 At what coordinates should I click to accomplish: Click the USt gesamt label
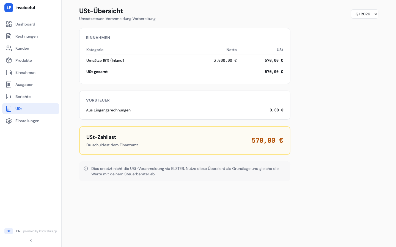tap(97, 72)
